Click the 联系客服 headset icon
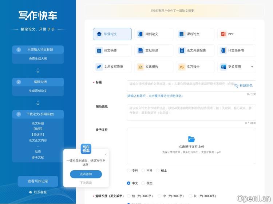Screen dimensions: 273x204 pyautogui.click(x=31, y=192)
